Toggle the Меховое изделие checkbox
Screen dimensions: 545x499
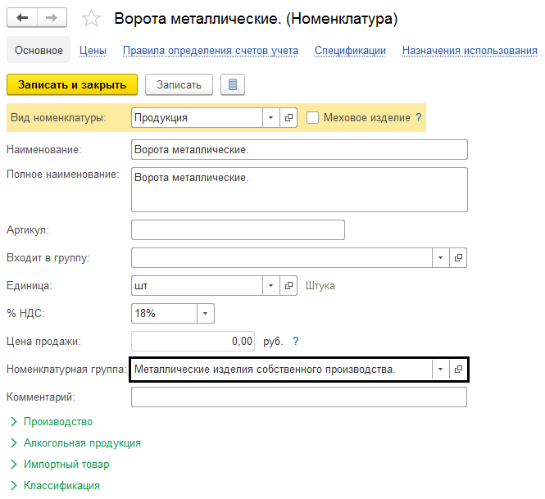click(x=312, y=118)
